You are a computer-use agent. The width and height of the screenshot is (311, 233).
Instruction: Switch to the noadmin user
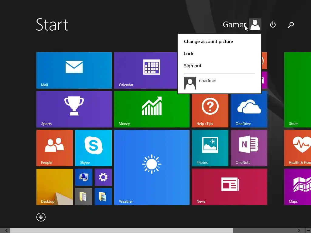pyautogui.click(x=219, y=83)
